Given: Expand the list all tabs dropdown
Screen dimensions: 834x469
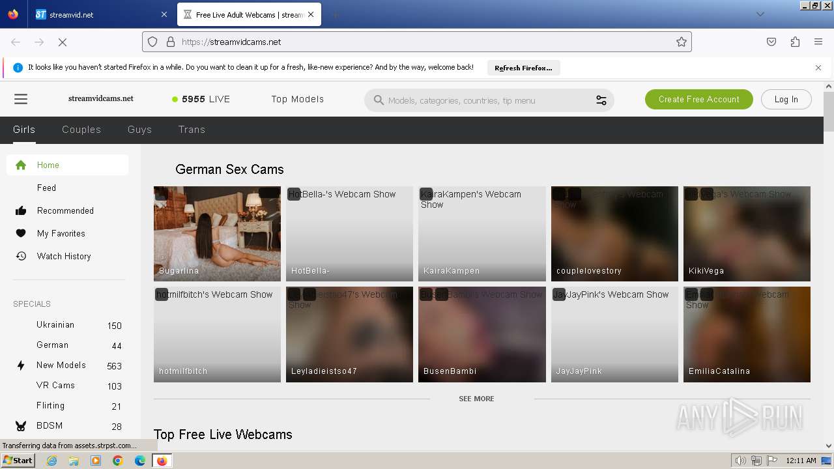Looking at the screenshot, I should 760,14.
